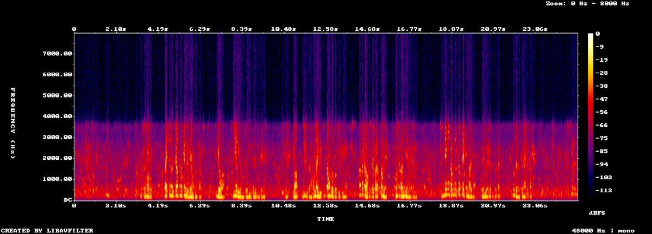Select the 1000.00 frequency axis label
The height and width of the screenshot is (234, 652).
coord(57,179)
